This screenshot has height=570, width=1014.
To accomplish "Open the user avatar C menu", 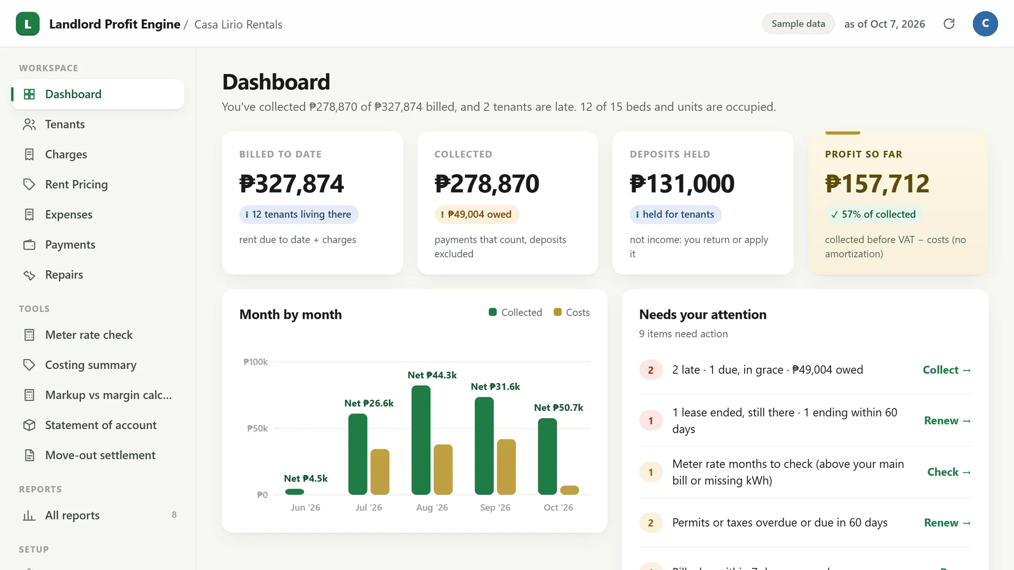I will (x=985, y=24).
